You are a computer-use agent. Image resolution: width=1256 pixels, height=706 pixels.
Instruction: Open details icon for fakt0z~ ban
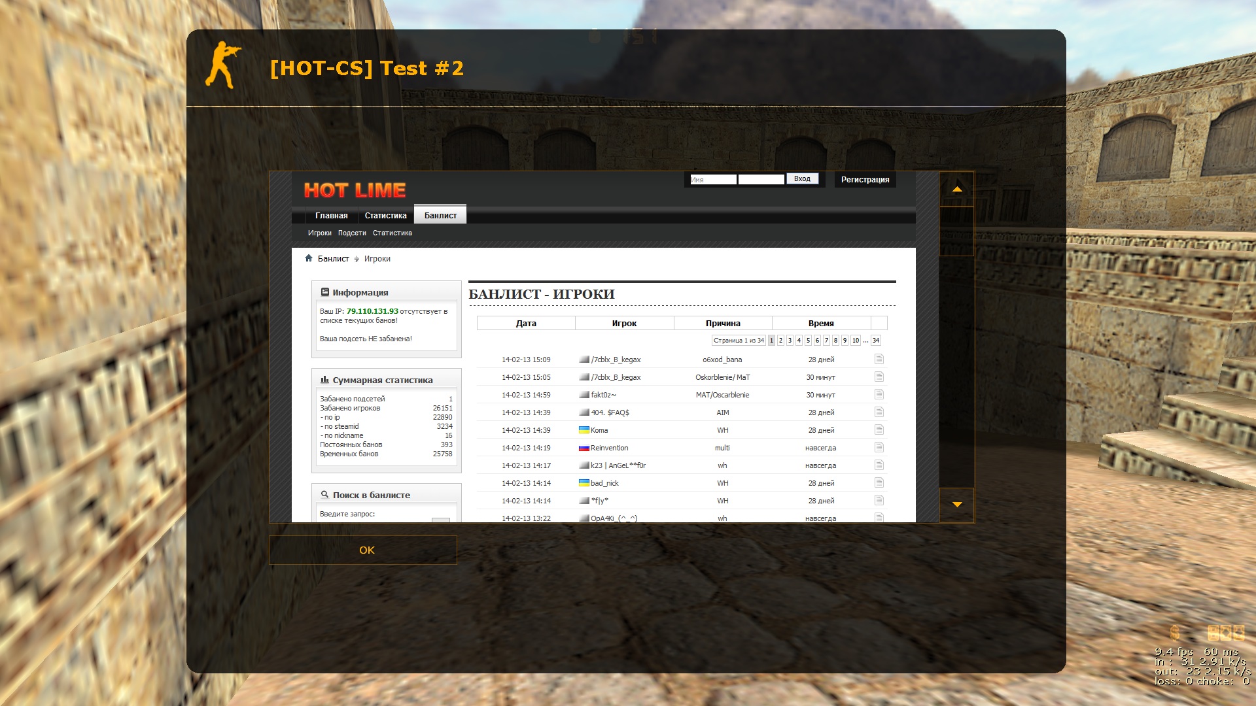pyautogui.click(x=879, y=394)
